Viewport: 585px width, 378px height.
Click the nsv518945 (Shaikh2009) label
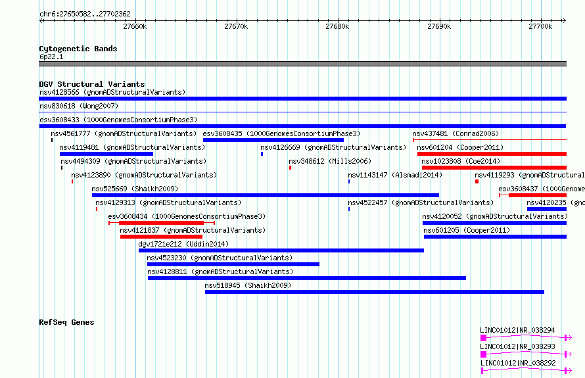pos(248,285)
